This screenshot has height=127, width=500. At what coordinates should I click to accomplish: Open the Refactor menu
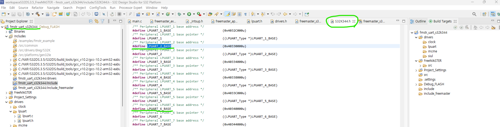click(38, 8)
